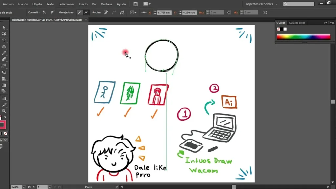Select the Eyedropper tool

pos(4,105)
